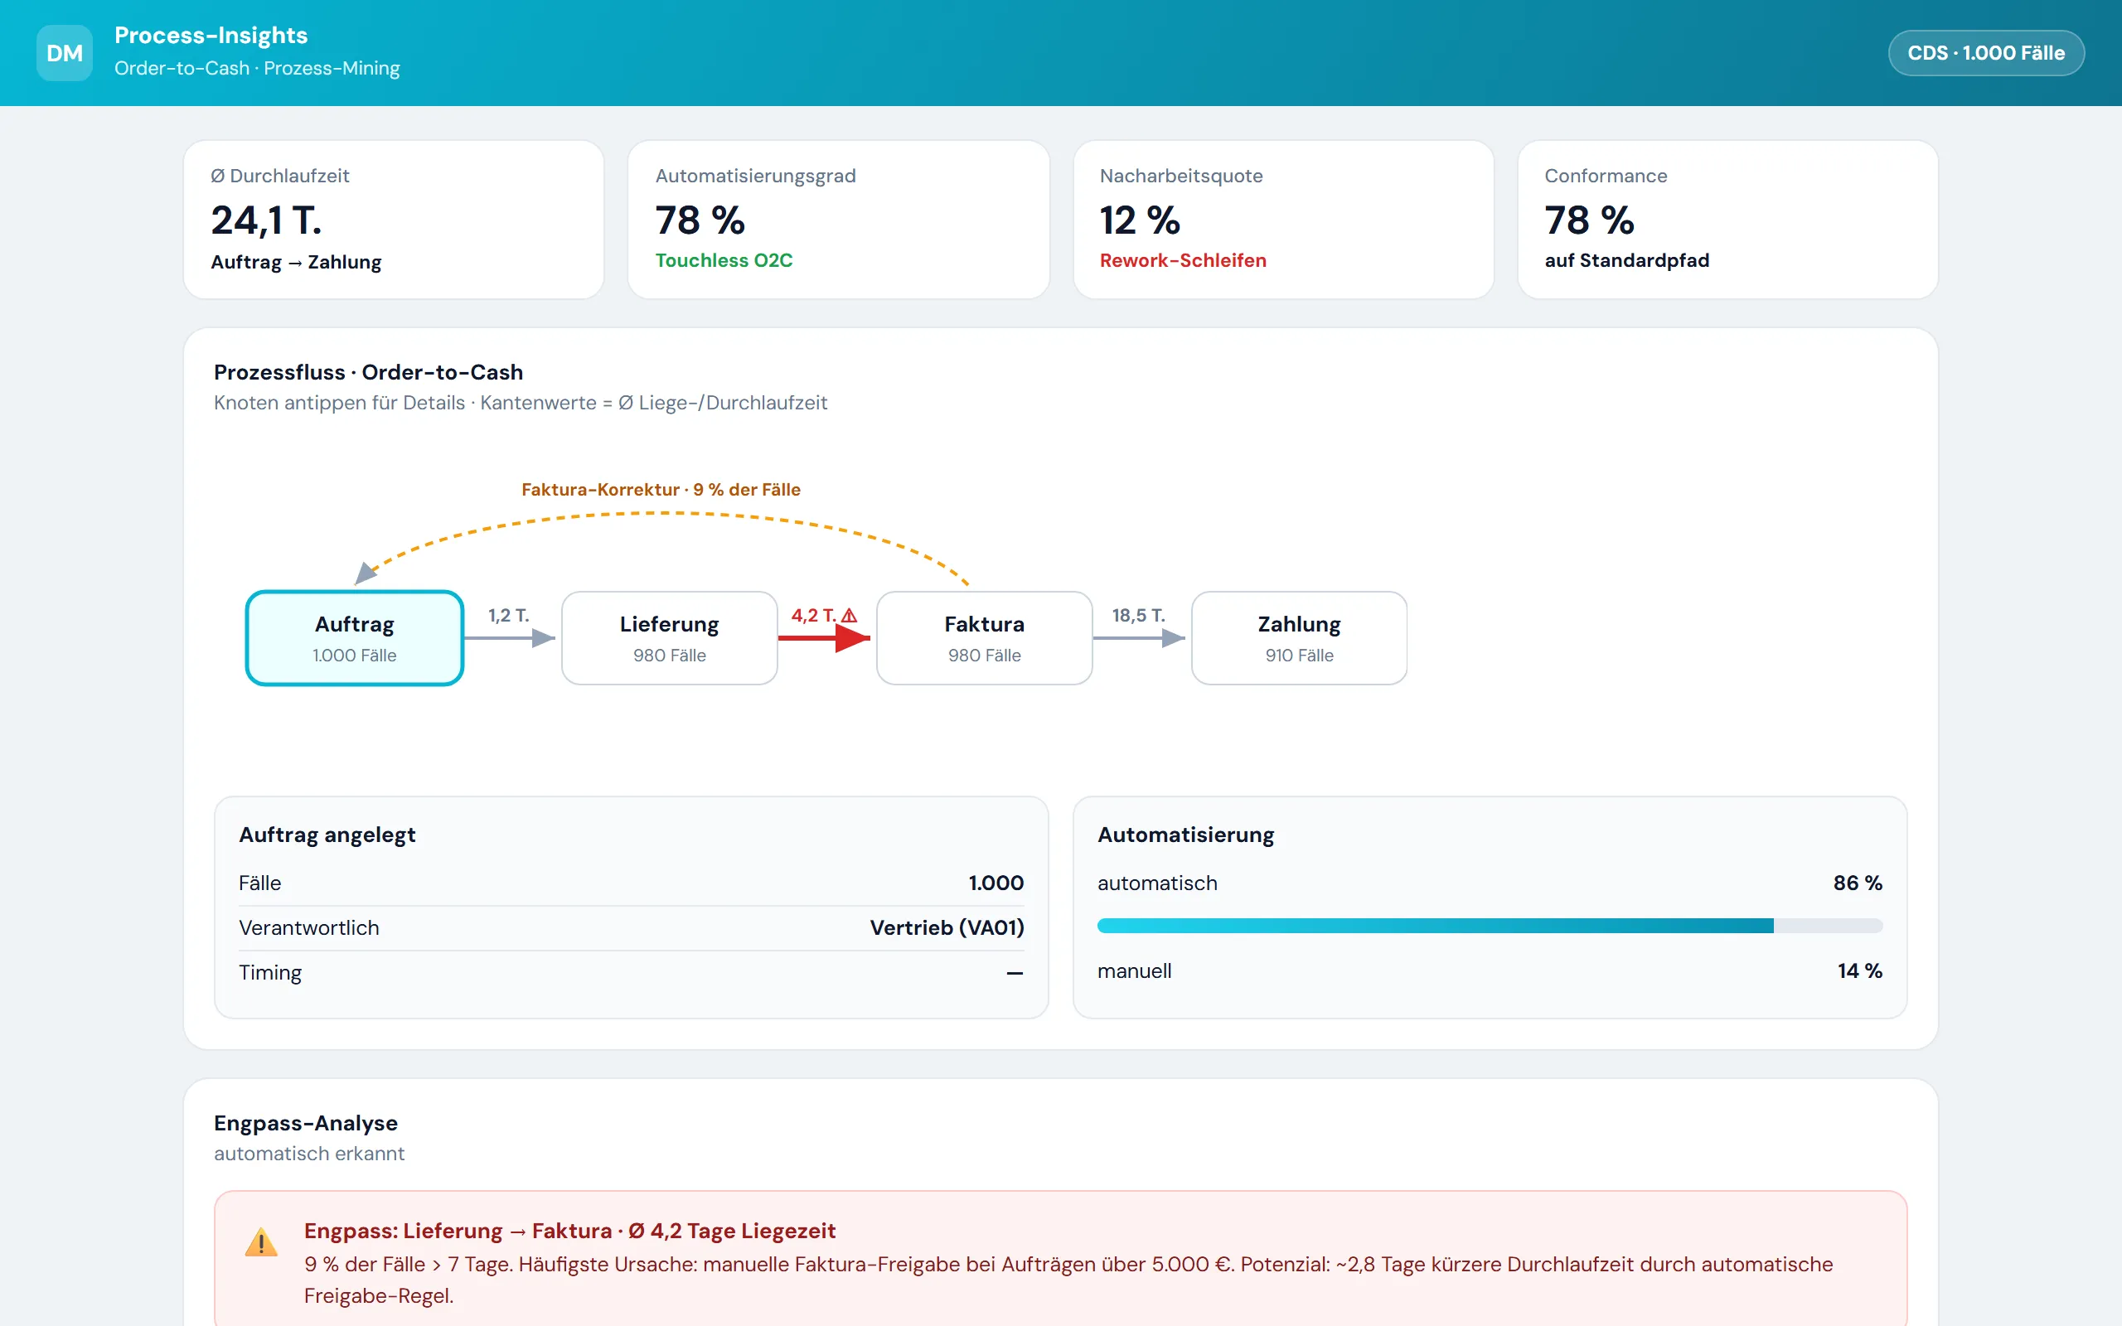Click the Faktura-Korrektur · 9 % der Fälle label
The image size is (2122, 1326).
click(x=661, y=489)
